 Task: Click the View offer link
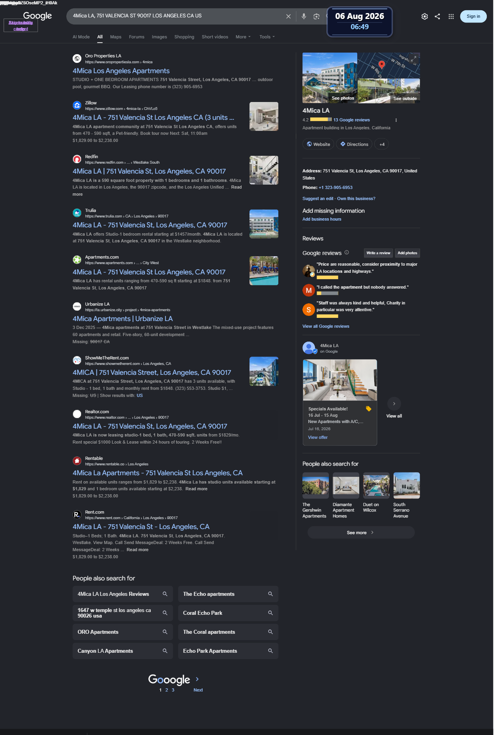pyautogui.click(x=318, y=437)
